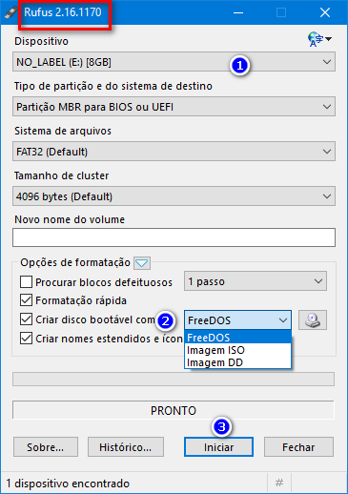Expand Tipo de partição dropdown

(174, 107)
